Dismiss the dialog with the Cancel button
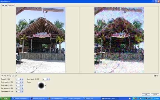Viewport: 160px width, 100px height. [155, 95]
